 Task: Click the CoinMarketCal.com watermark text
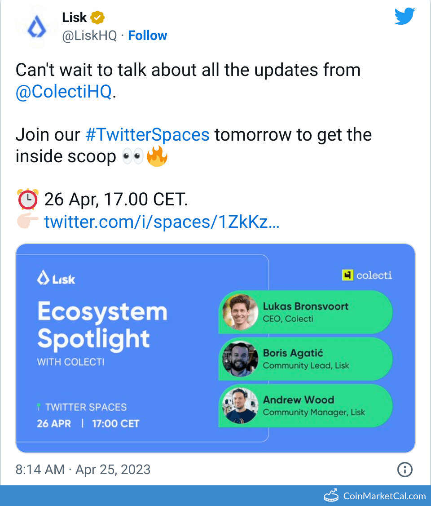tap(384, 496)
